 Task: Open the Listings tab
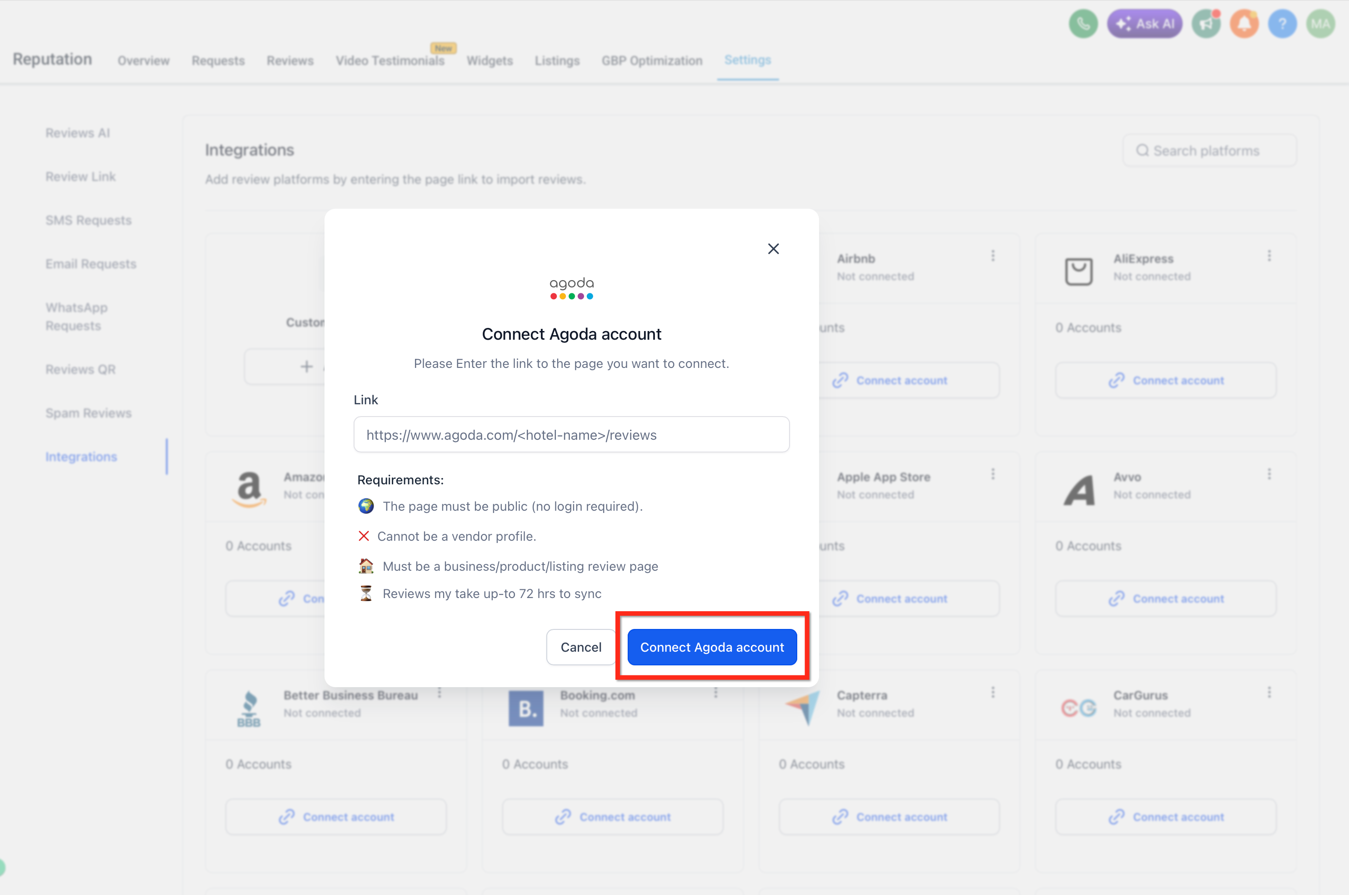tap(557, 60)
